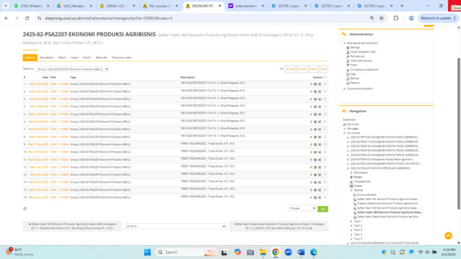Open the Jump to... activity dropdown
Screen dimensions: 461x259
(176, 226)
